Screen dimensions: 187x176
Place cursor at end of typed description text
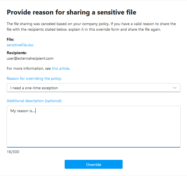pyautogui.click(x=36, y=111)
